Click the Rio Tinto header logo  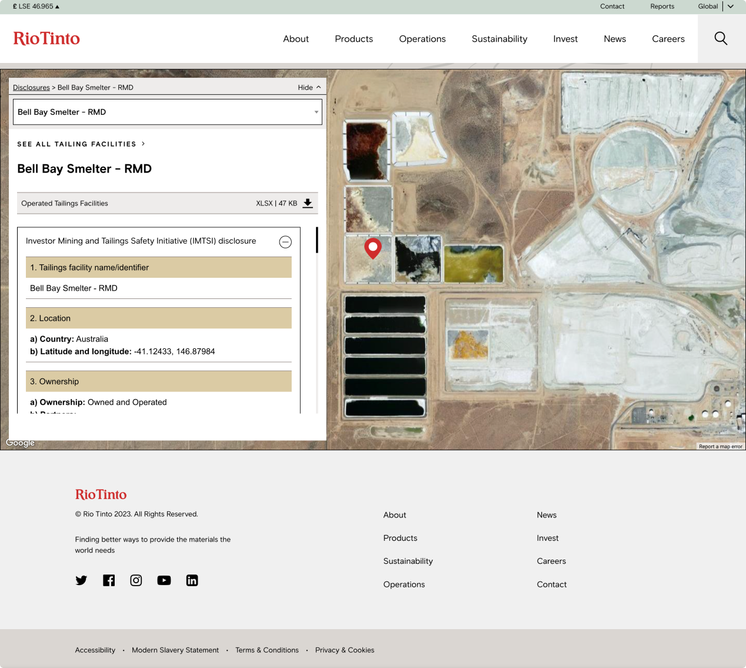[46, 39]
